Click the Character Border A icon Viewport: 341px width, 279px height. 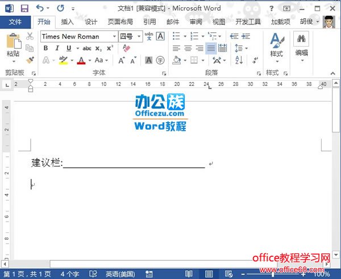(x=160, y=36)
